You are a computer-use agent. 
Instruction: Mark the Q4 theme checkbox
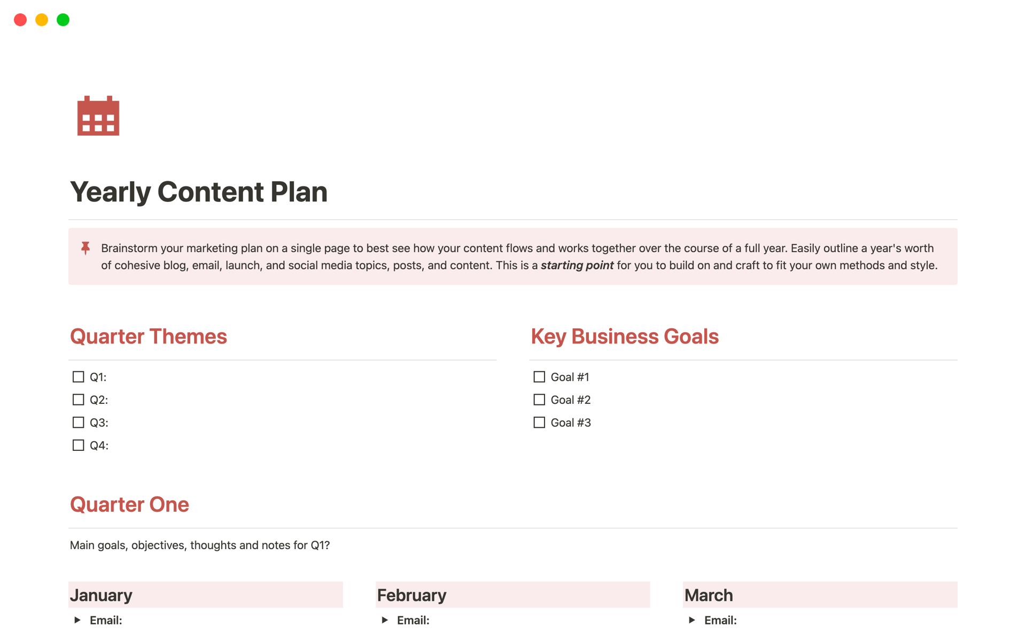[x=79, y=445]
